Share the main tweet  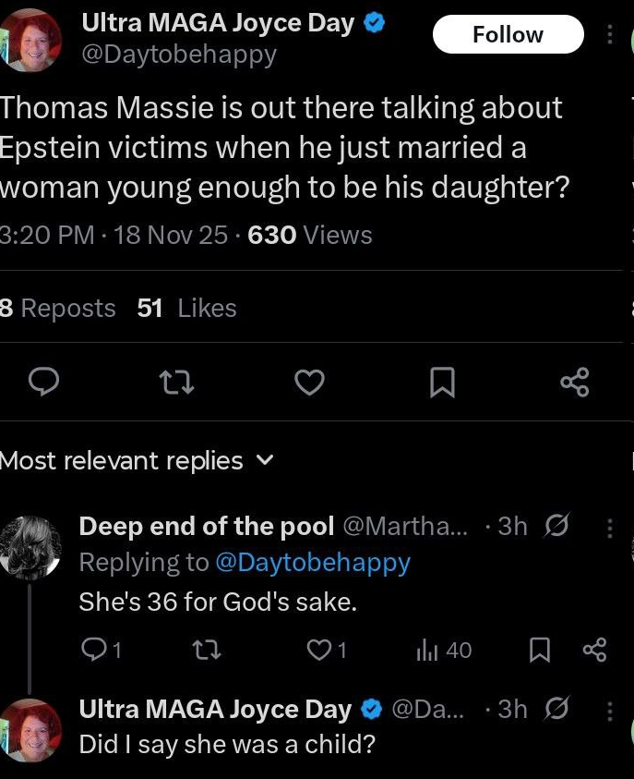(574, 382)
